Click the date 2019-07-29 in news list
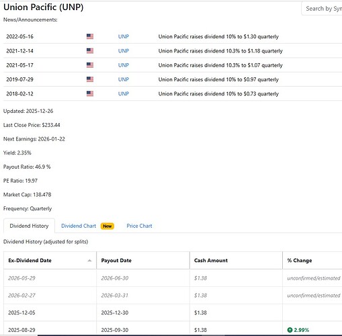 [x=19, y=79]
